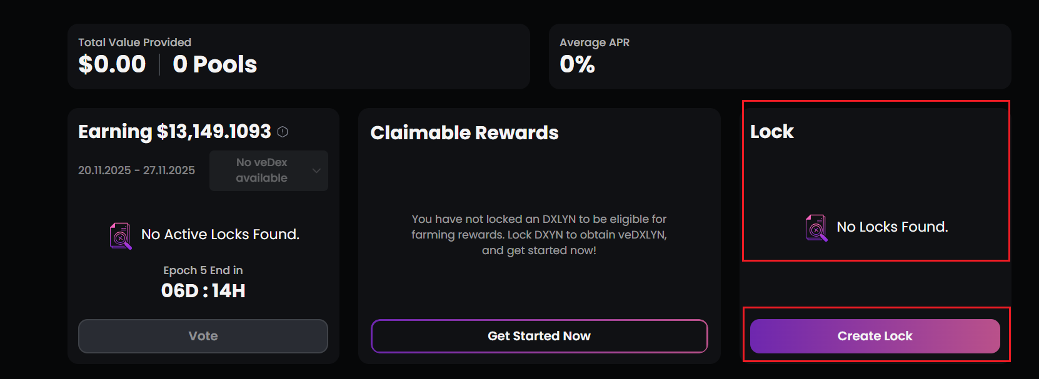Click the "No Locks Found." message text
The height and width of the screenshot is (379, 1039).
pyautogui.click(x=892, y=227)
